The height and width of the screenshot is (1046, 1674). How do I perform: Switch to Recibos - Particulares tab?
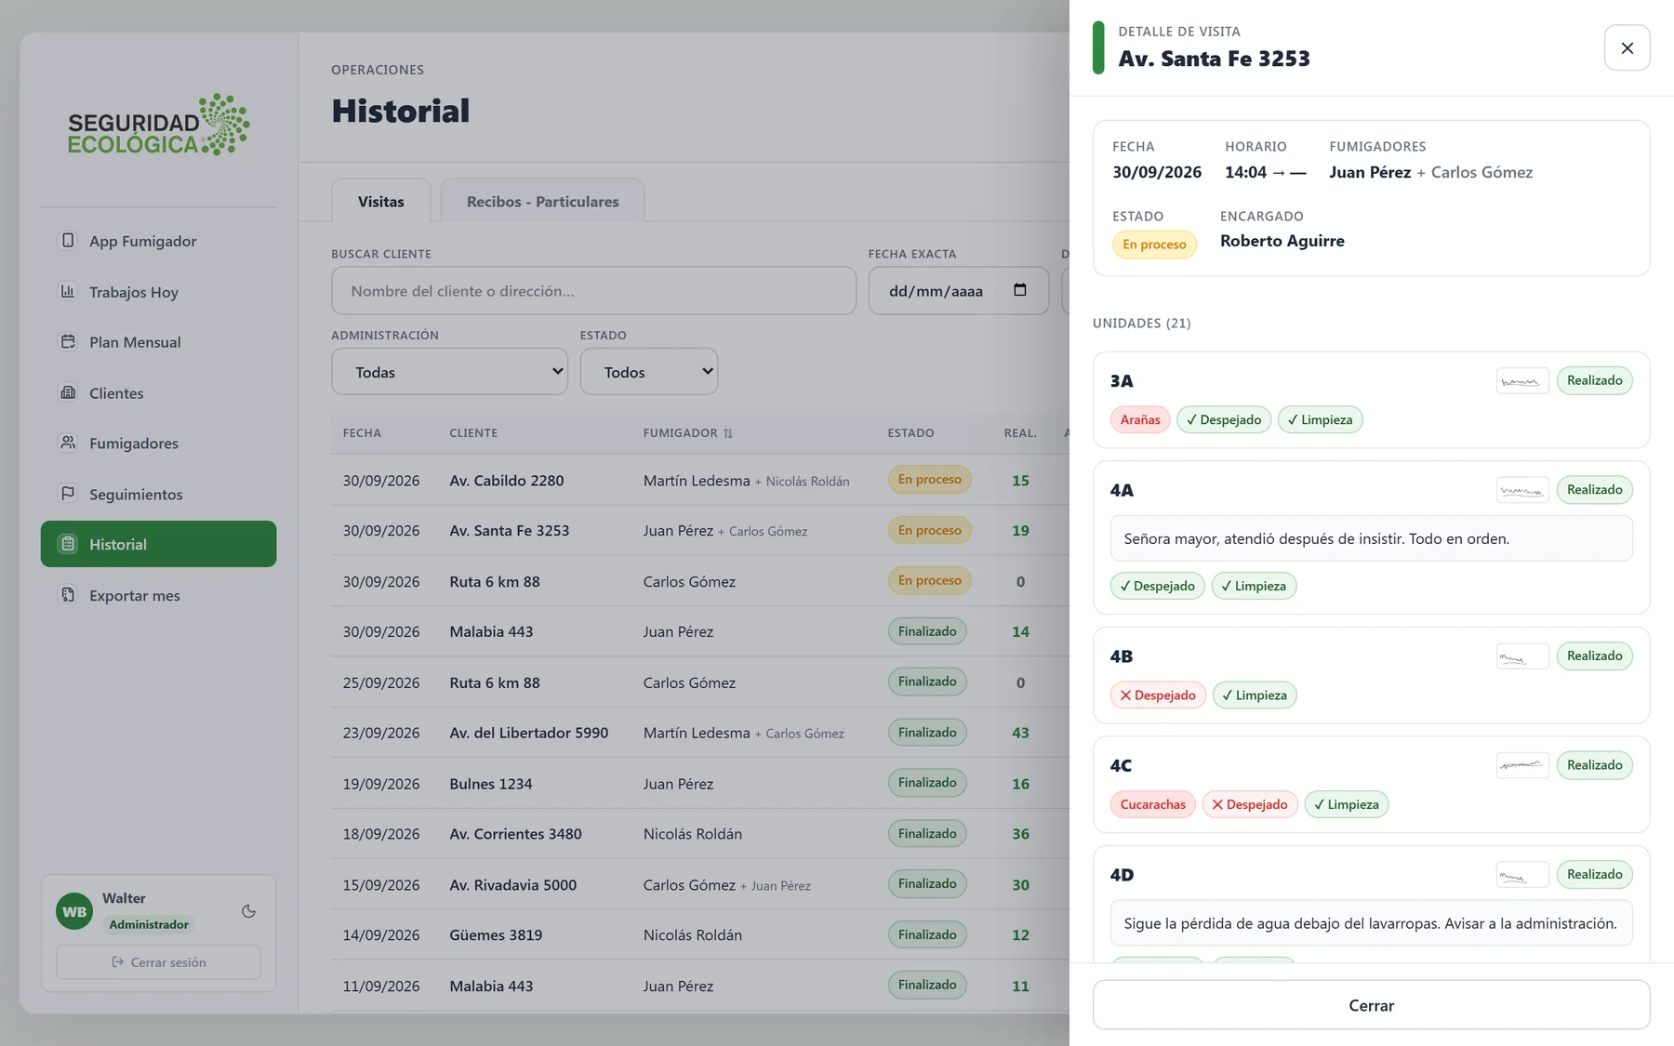click(542, 201)
